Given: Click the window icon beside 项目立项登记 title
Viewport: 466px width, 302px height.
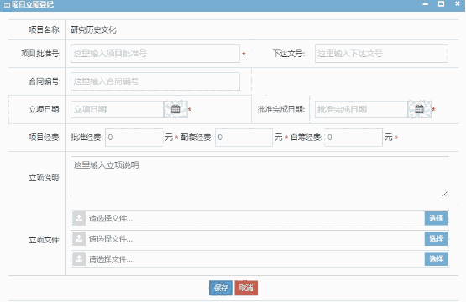Looking at the screenshot, I should pyautogui.click(x=7, y=5).
